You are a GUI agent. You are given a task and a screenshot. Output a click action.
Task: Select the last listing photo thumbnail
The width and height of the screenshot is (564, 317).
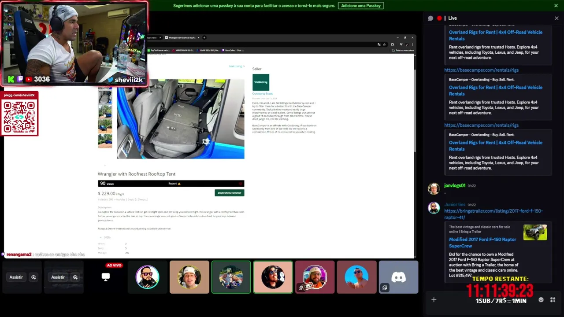(x=105, y=141)
